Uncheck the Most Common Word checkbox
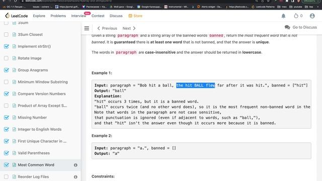Viewport: 322px width, 181px height. tap(7, 165)
